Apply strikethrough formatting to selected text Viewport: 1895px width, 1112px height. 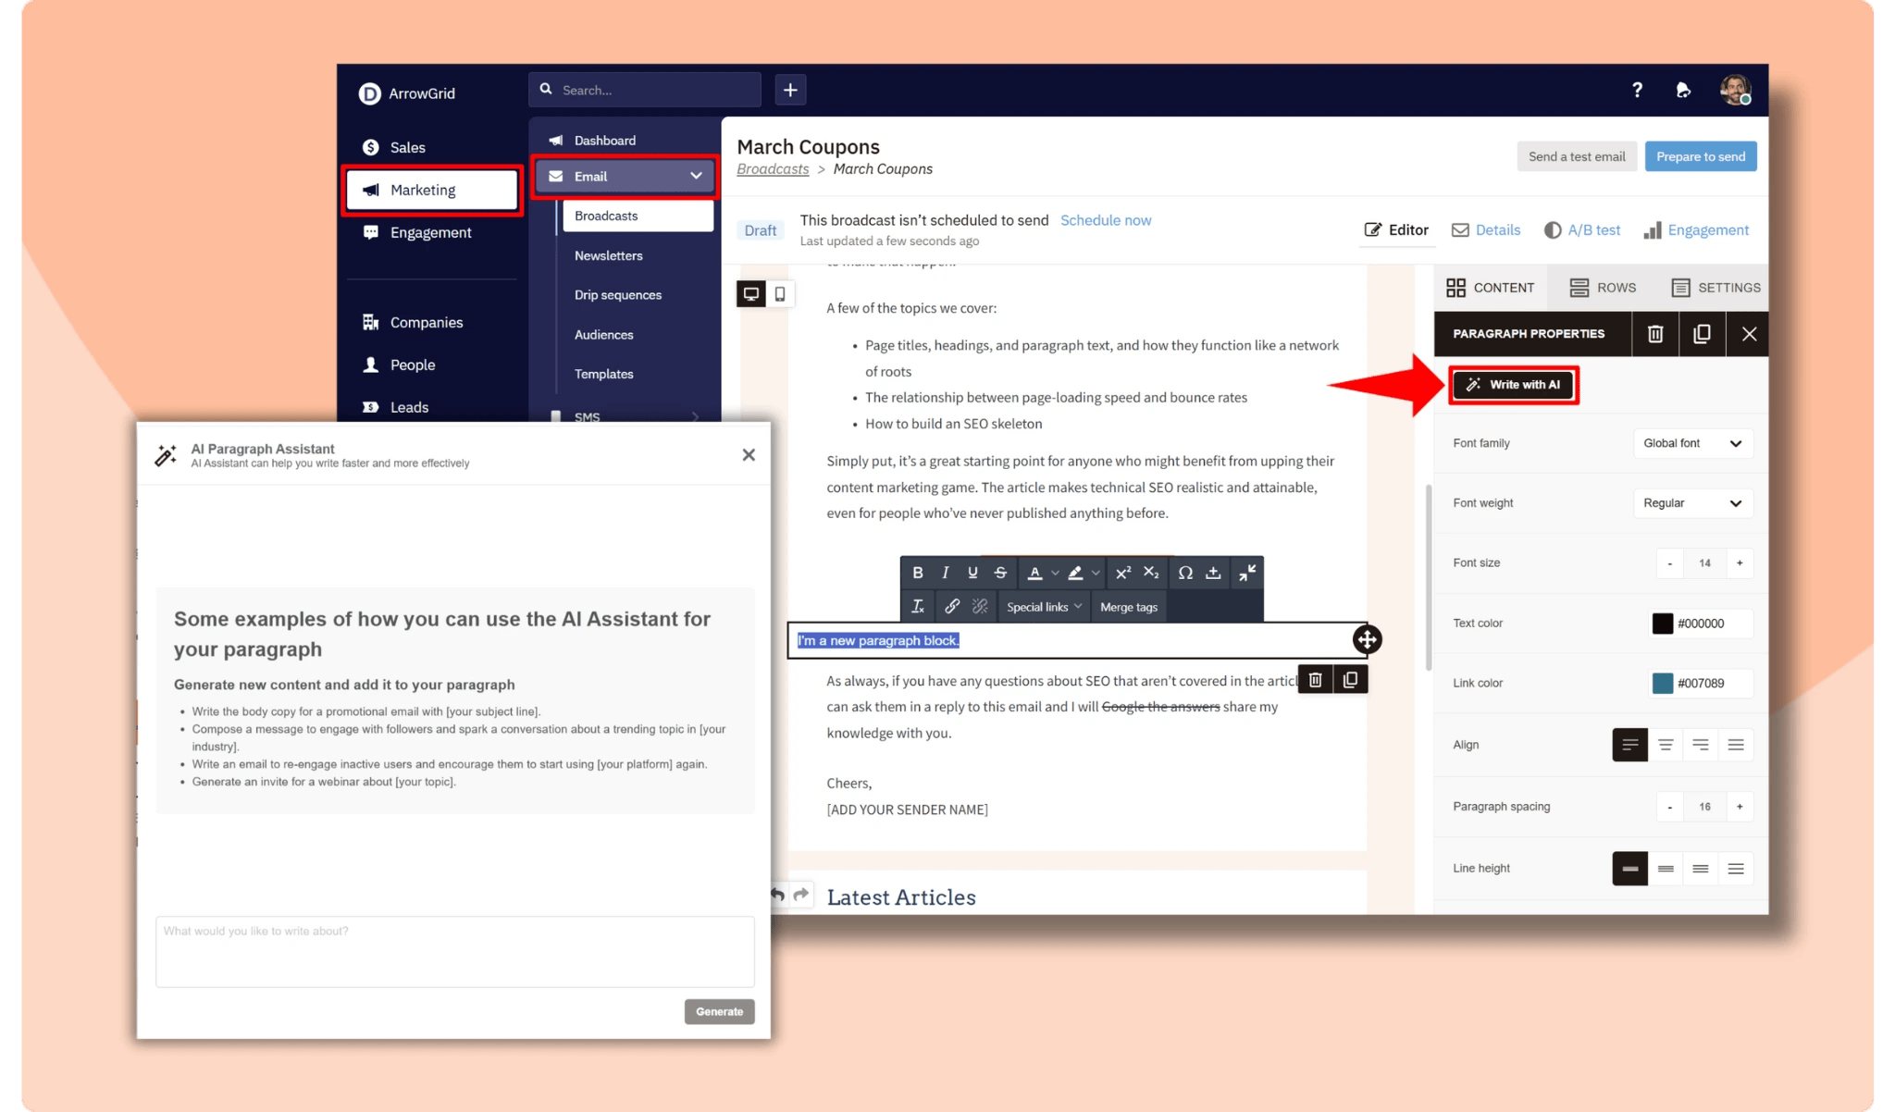[x=999, y=573]
